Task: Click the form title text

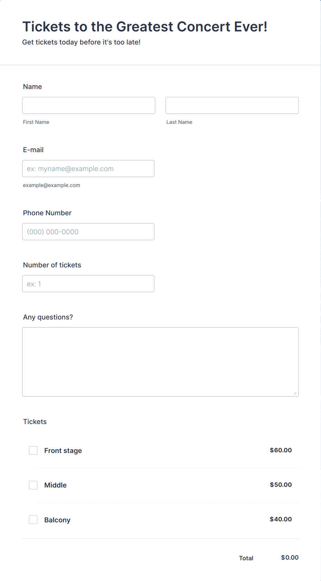Action: coord(145,27)
